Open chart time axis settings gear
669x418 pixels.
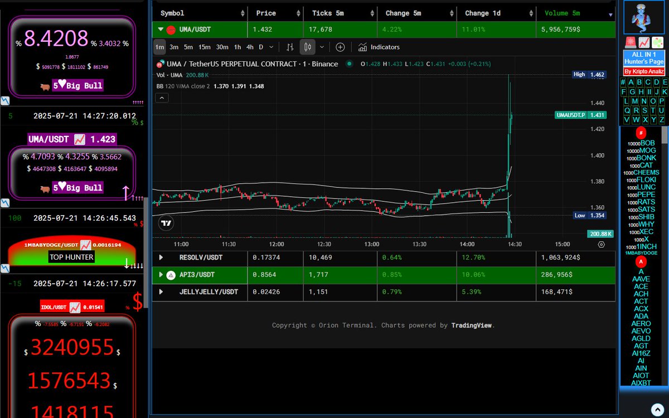pyautogui.click(x=601, y=244)
